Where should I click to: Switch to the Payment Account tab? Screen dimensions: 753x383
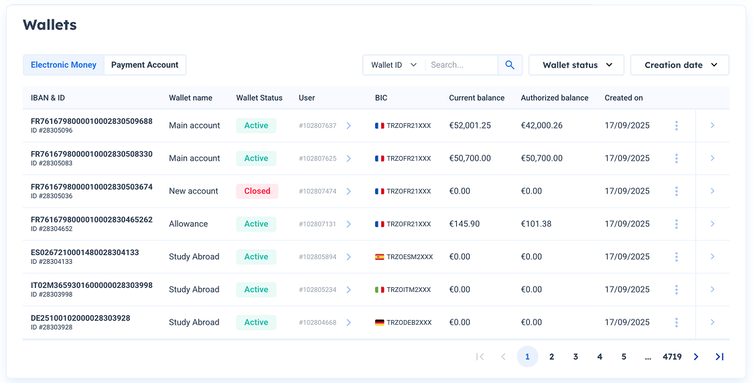point(145,65)
